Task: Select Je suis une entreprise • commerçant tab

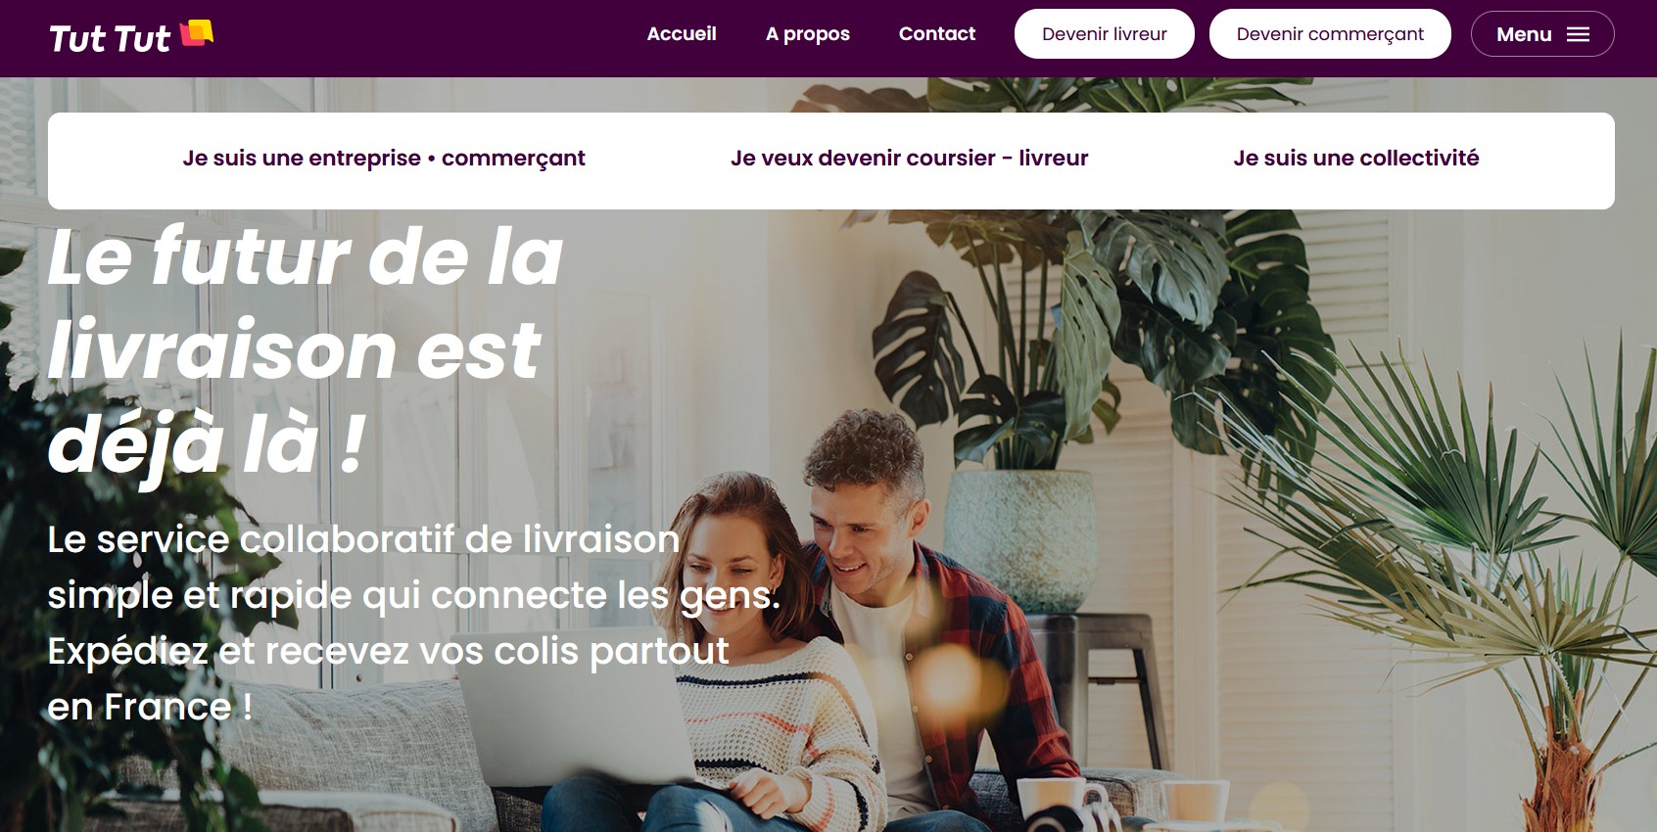Action: 384,159
